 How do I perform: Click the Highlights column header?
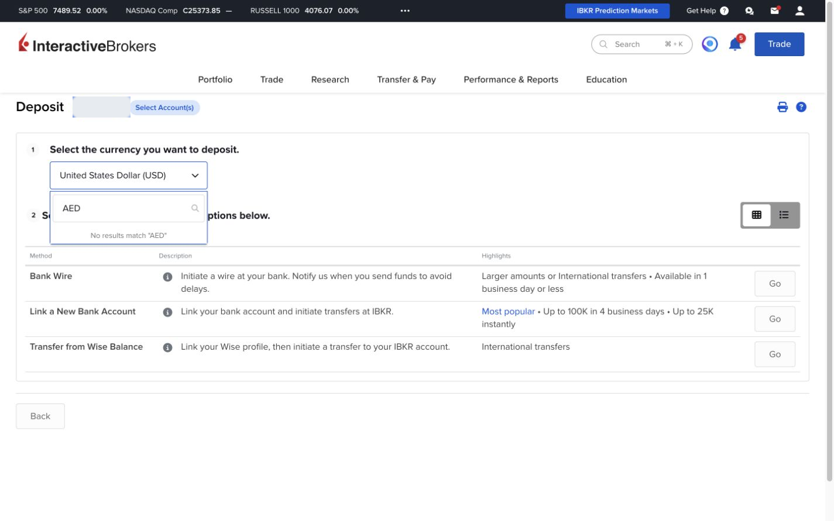pyautogui.click(x=496, y=256)
